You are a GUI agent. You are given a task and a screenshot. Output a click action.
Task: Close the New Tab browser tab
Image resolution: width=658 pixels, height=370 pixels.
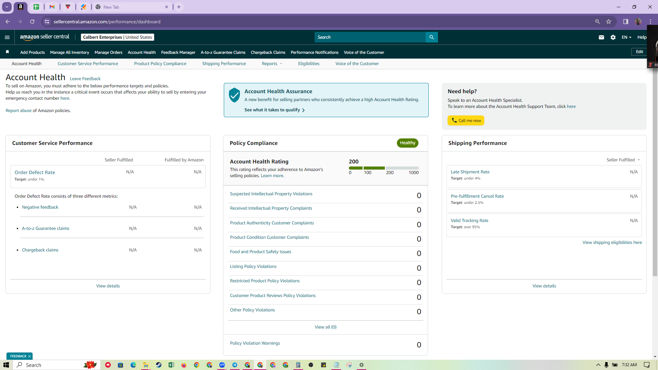click(167, 7)
